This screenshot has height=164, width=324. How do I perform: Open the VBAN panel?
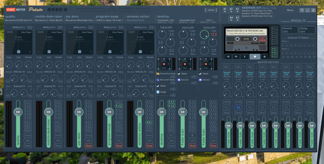point(211,10)
